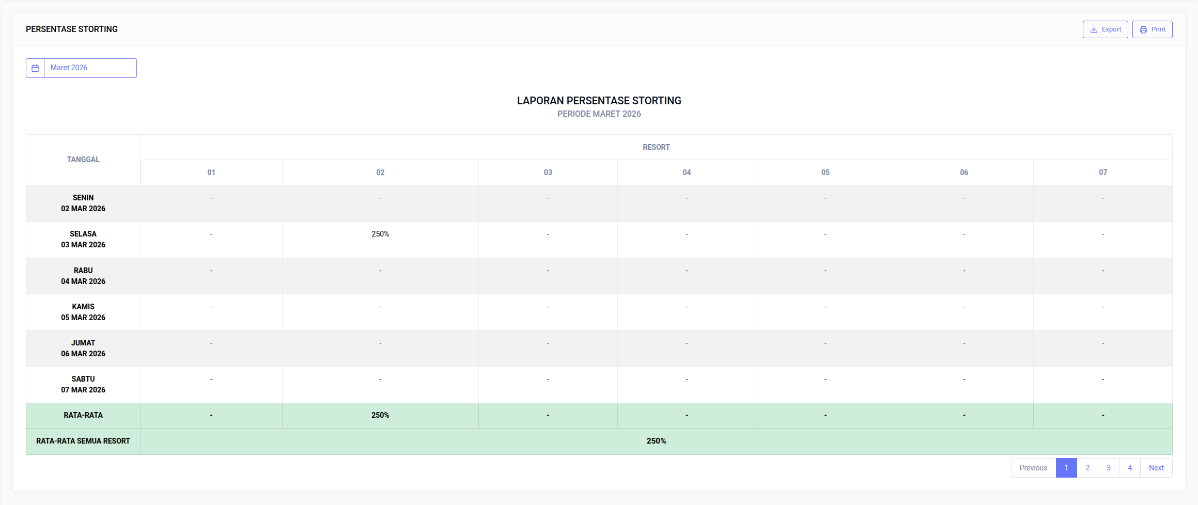Click the resort column header 07
The image size is (1198, 505).
click(x=1103, y=172)
